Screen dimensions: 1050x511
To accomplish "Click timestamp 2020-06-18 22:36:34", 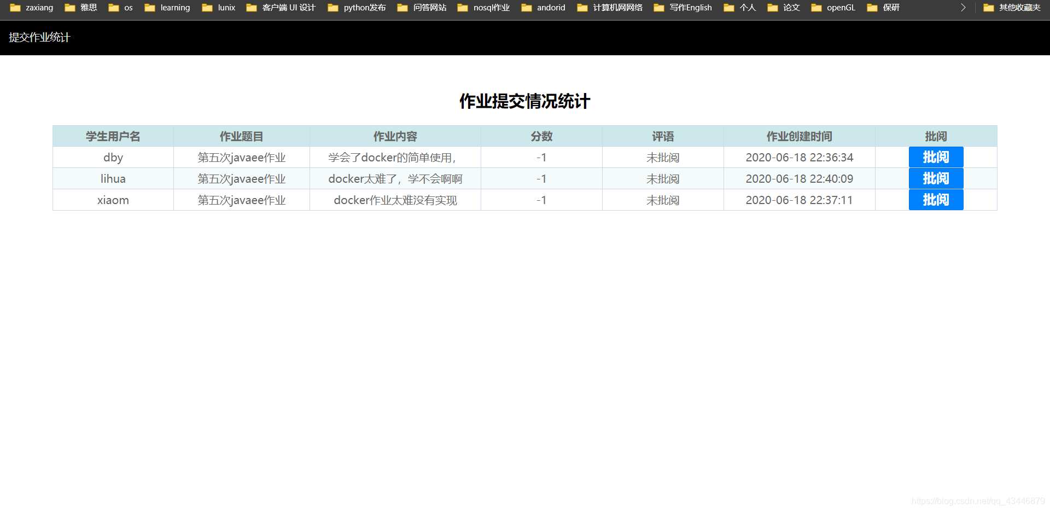I will [800, 158].
